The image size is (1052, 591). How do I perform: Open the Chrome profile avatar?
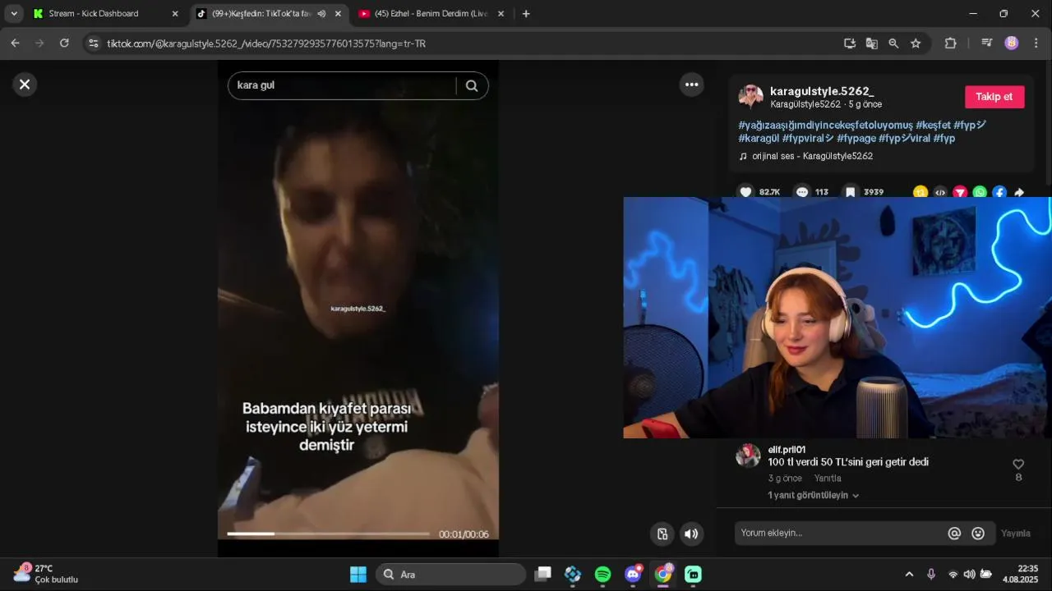tap(1012, 44)
